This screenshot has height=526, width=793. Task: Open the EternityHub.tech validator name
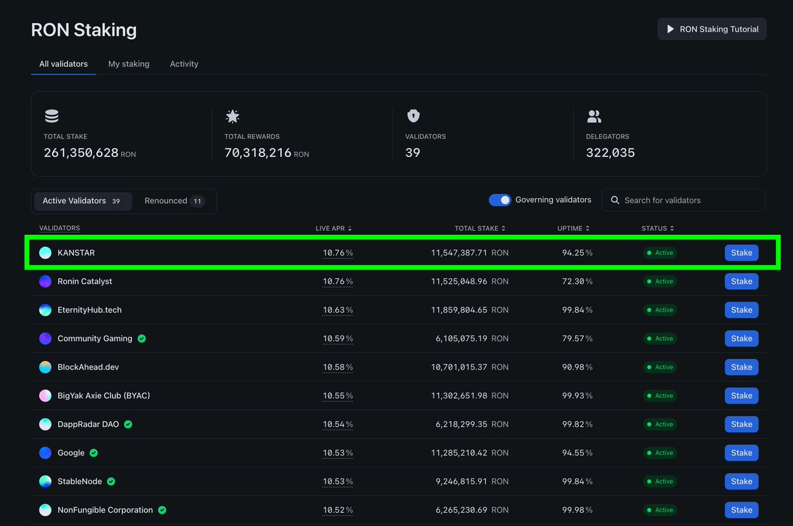(90, 310)
